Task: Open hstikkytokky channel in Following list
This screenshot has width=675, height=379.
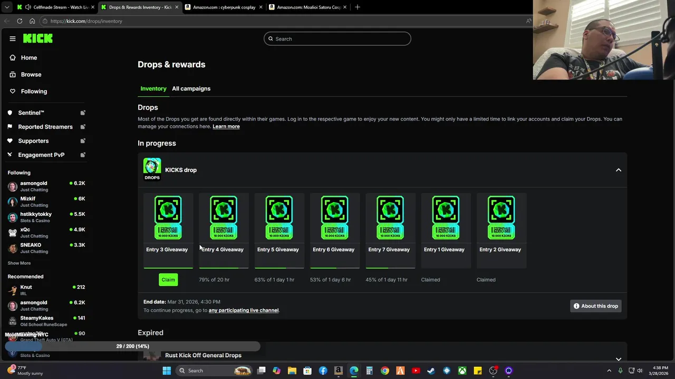Action: click(46, 217)
